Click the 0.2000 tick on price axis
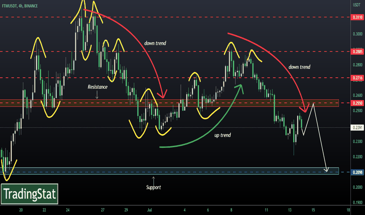Image resolution: width=365 pixels, height=215 pixels. pos(358,187)
